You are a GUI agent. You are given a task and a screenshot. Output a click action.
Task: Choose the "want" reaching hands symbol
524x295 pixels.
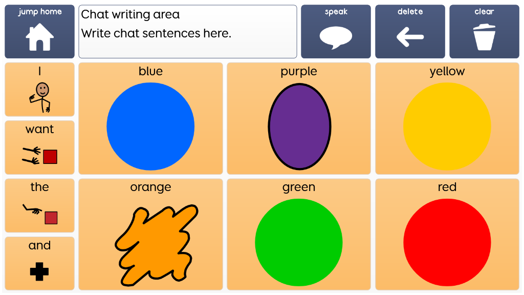(x=39, y=147)
